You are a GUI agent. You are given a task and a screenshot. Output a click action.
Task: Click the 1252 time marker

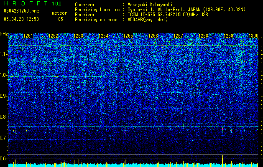(x=53, y=36)
